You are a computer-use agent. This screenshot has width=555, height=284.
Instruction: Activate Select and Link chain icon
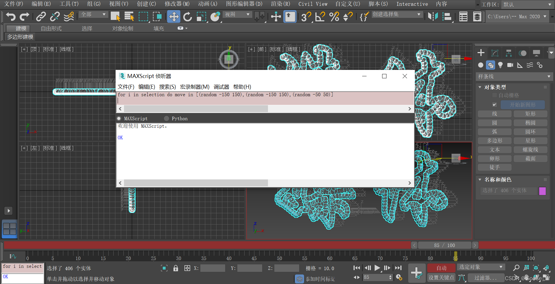tap(41, 17)
